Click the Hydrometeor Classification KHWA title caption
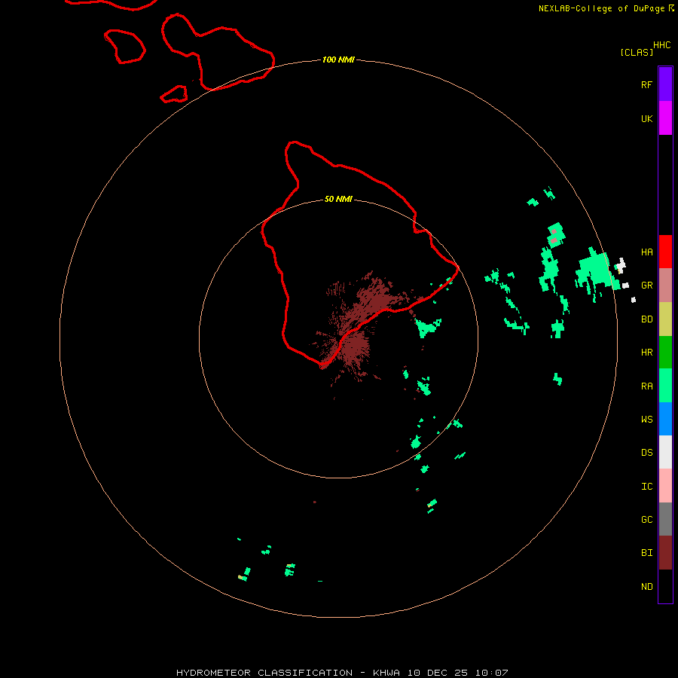 tap(342, 673)
